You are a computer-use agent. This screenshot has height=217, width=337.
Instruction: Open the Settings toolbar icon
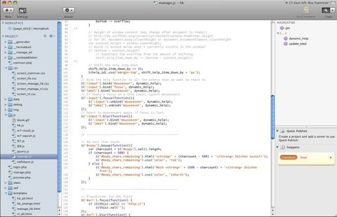point(23,10)
